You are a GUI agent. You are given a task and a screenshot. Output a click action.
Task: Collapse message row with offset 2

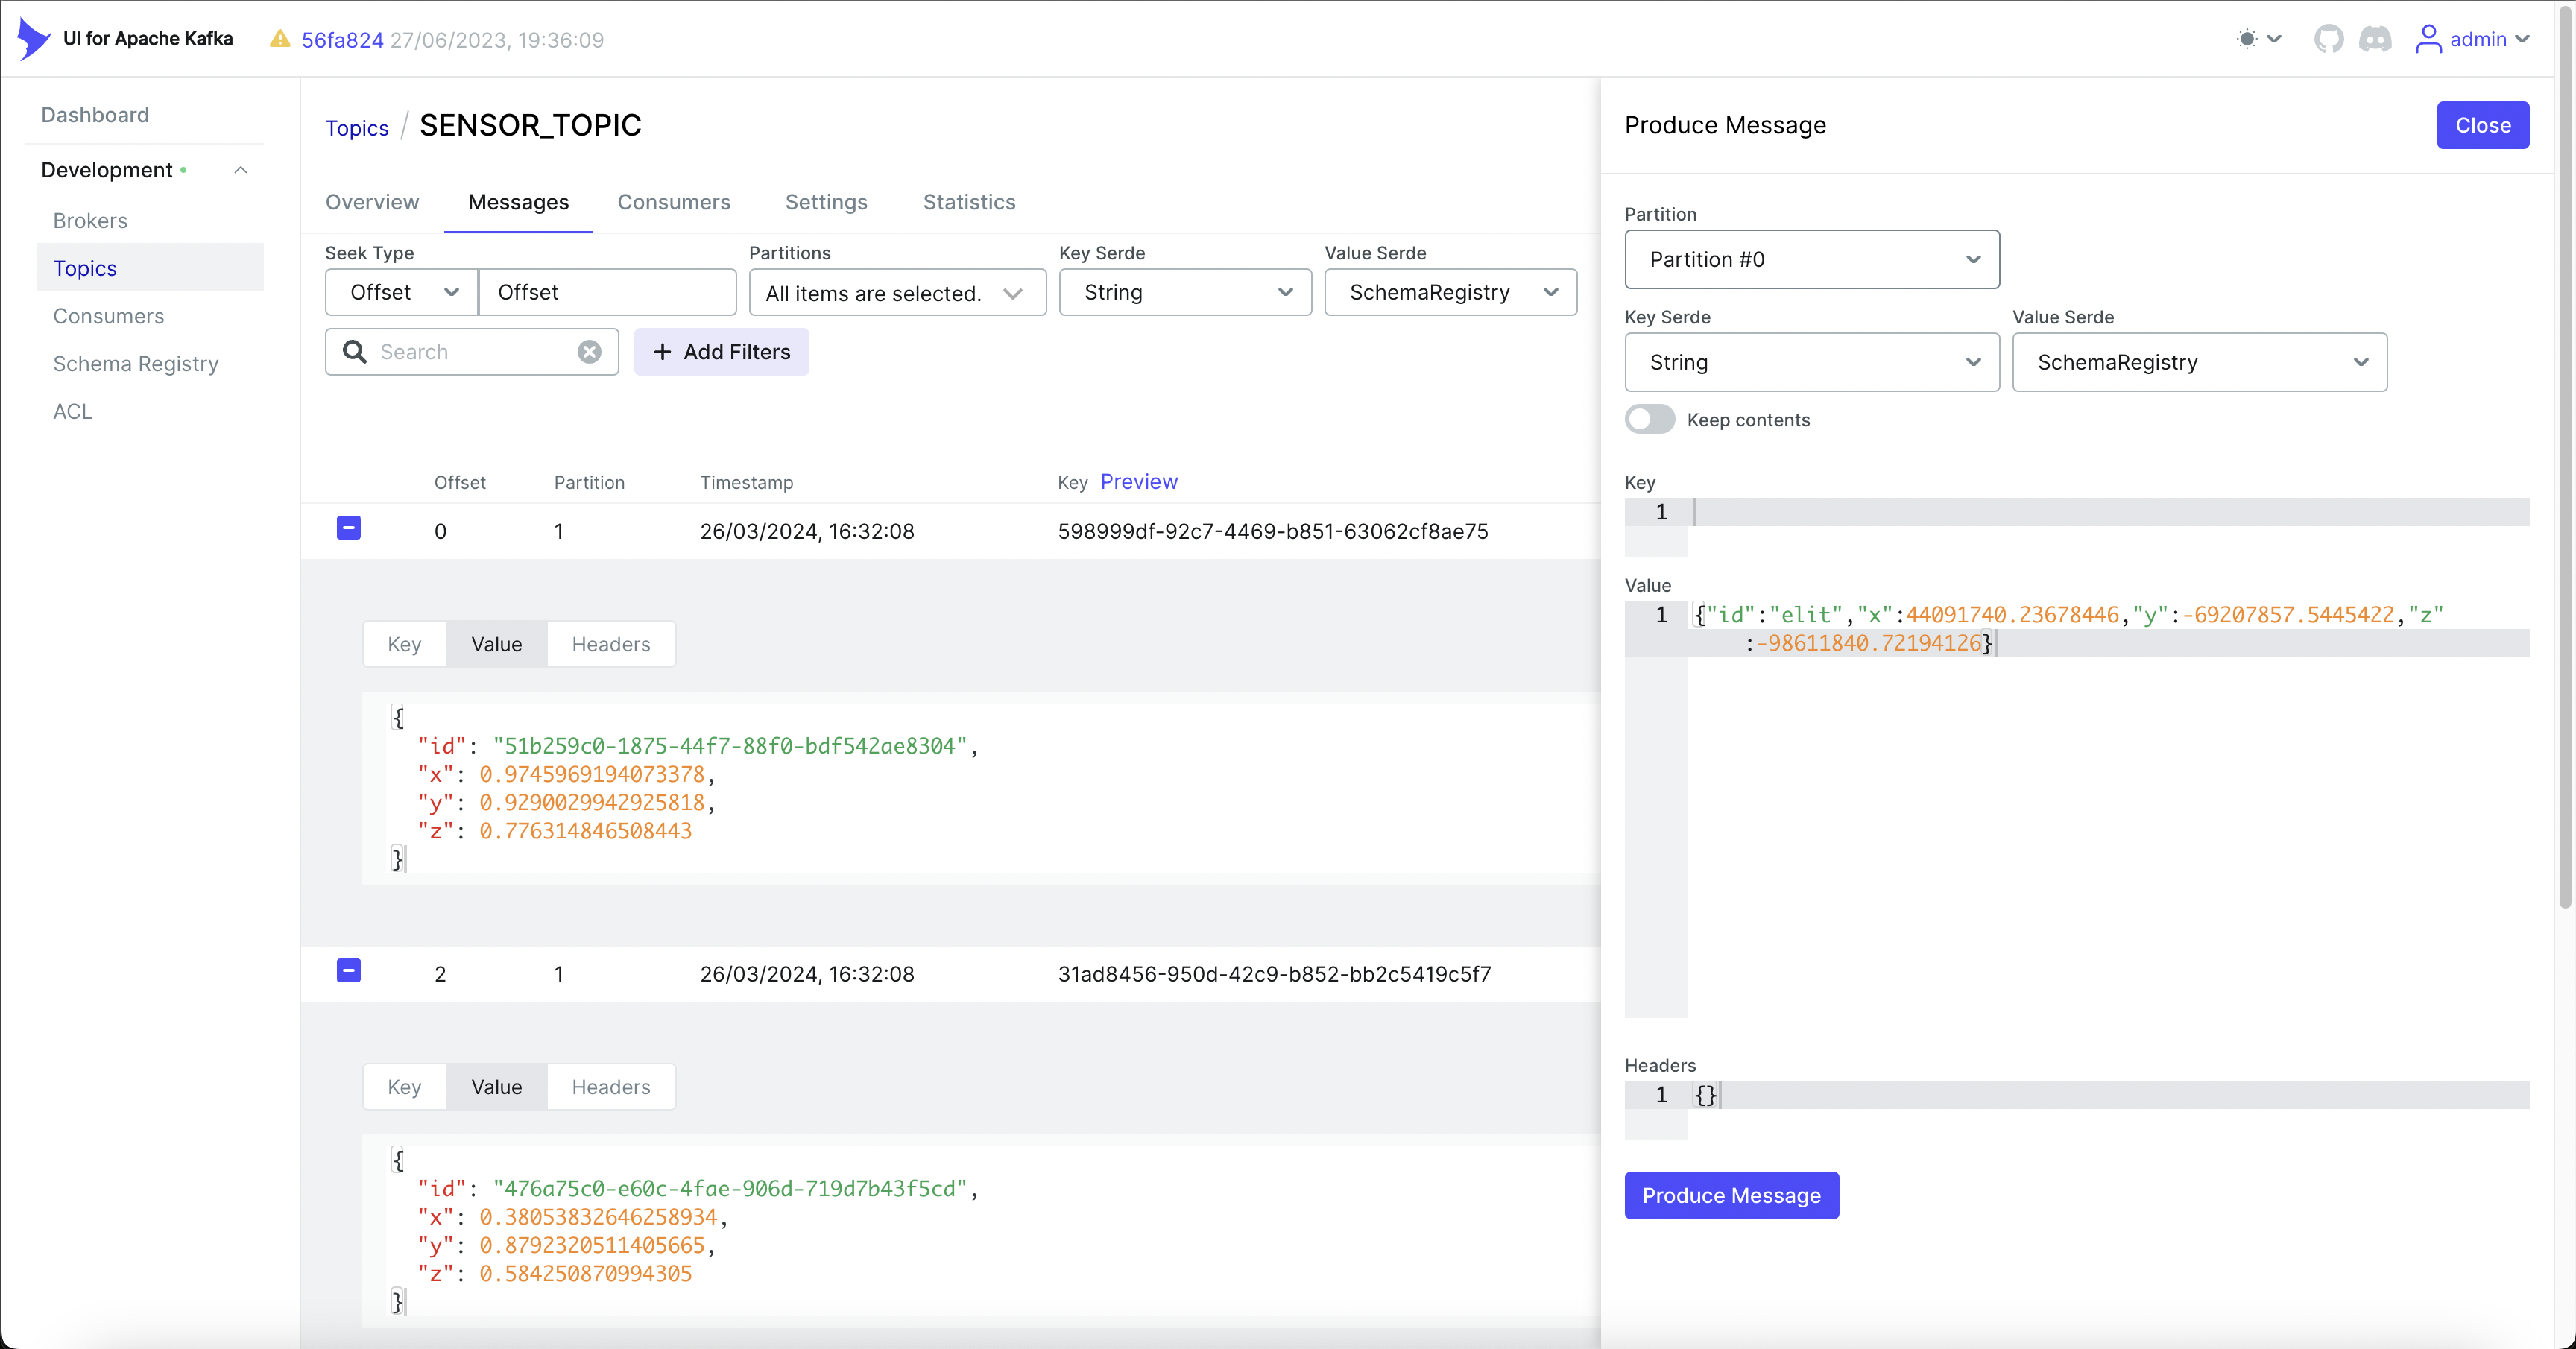point(348,970)
